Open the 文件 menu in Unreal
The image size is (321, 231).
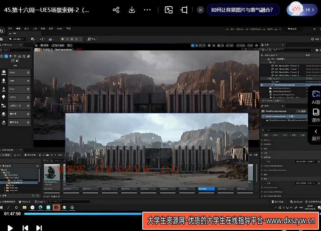(10, 28)
